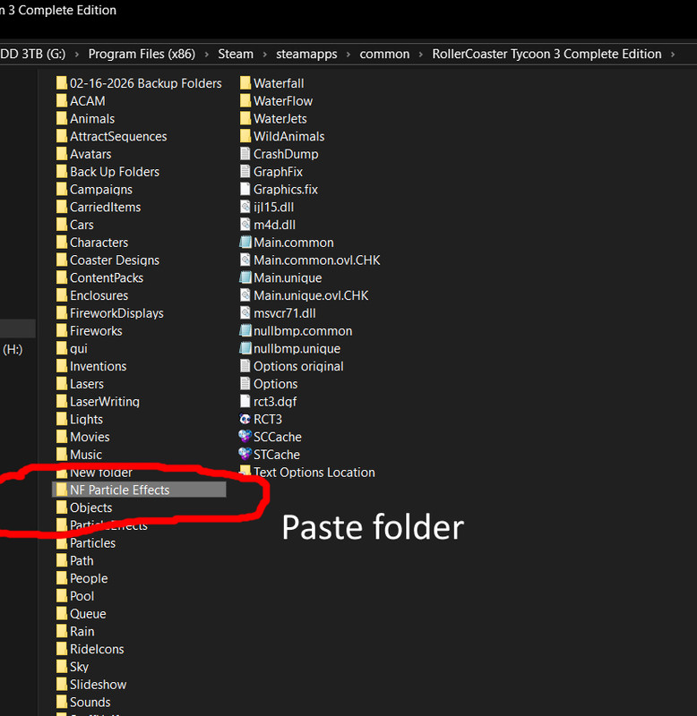Viewport: 697px width, 716px height.
Task: Select the Characters folder name
Action: pyautogui.click(x=99, y=242)
